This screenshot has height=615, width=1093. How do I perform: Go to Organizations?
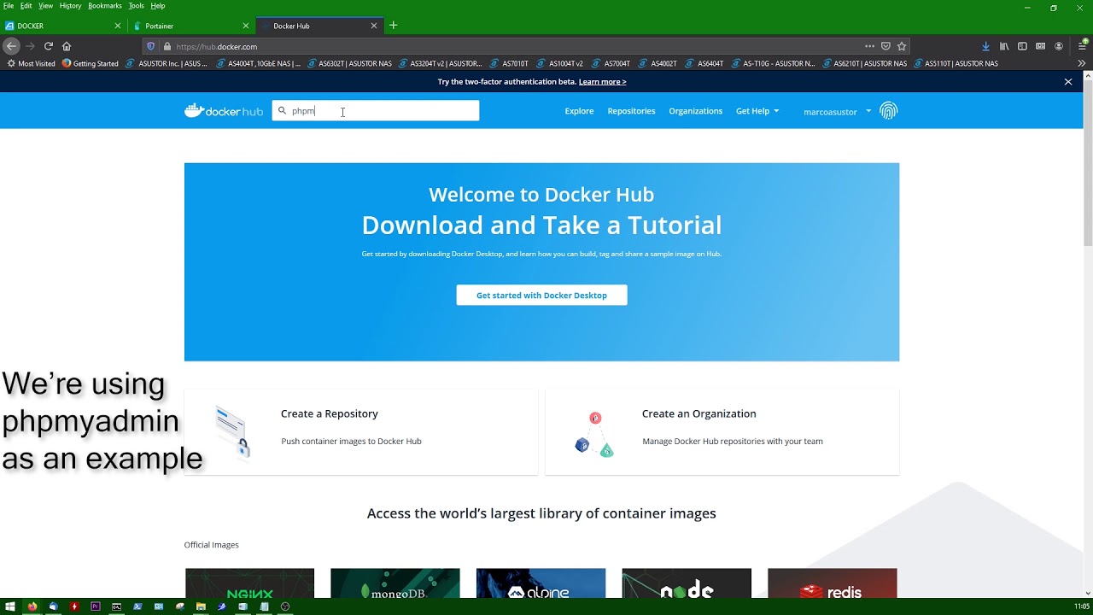(x=695, y=111)
